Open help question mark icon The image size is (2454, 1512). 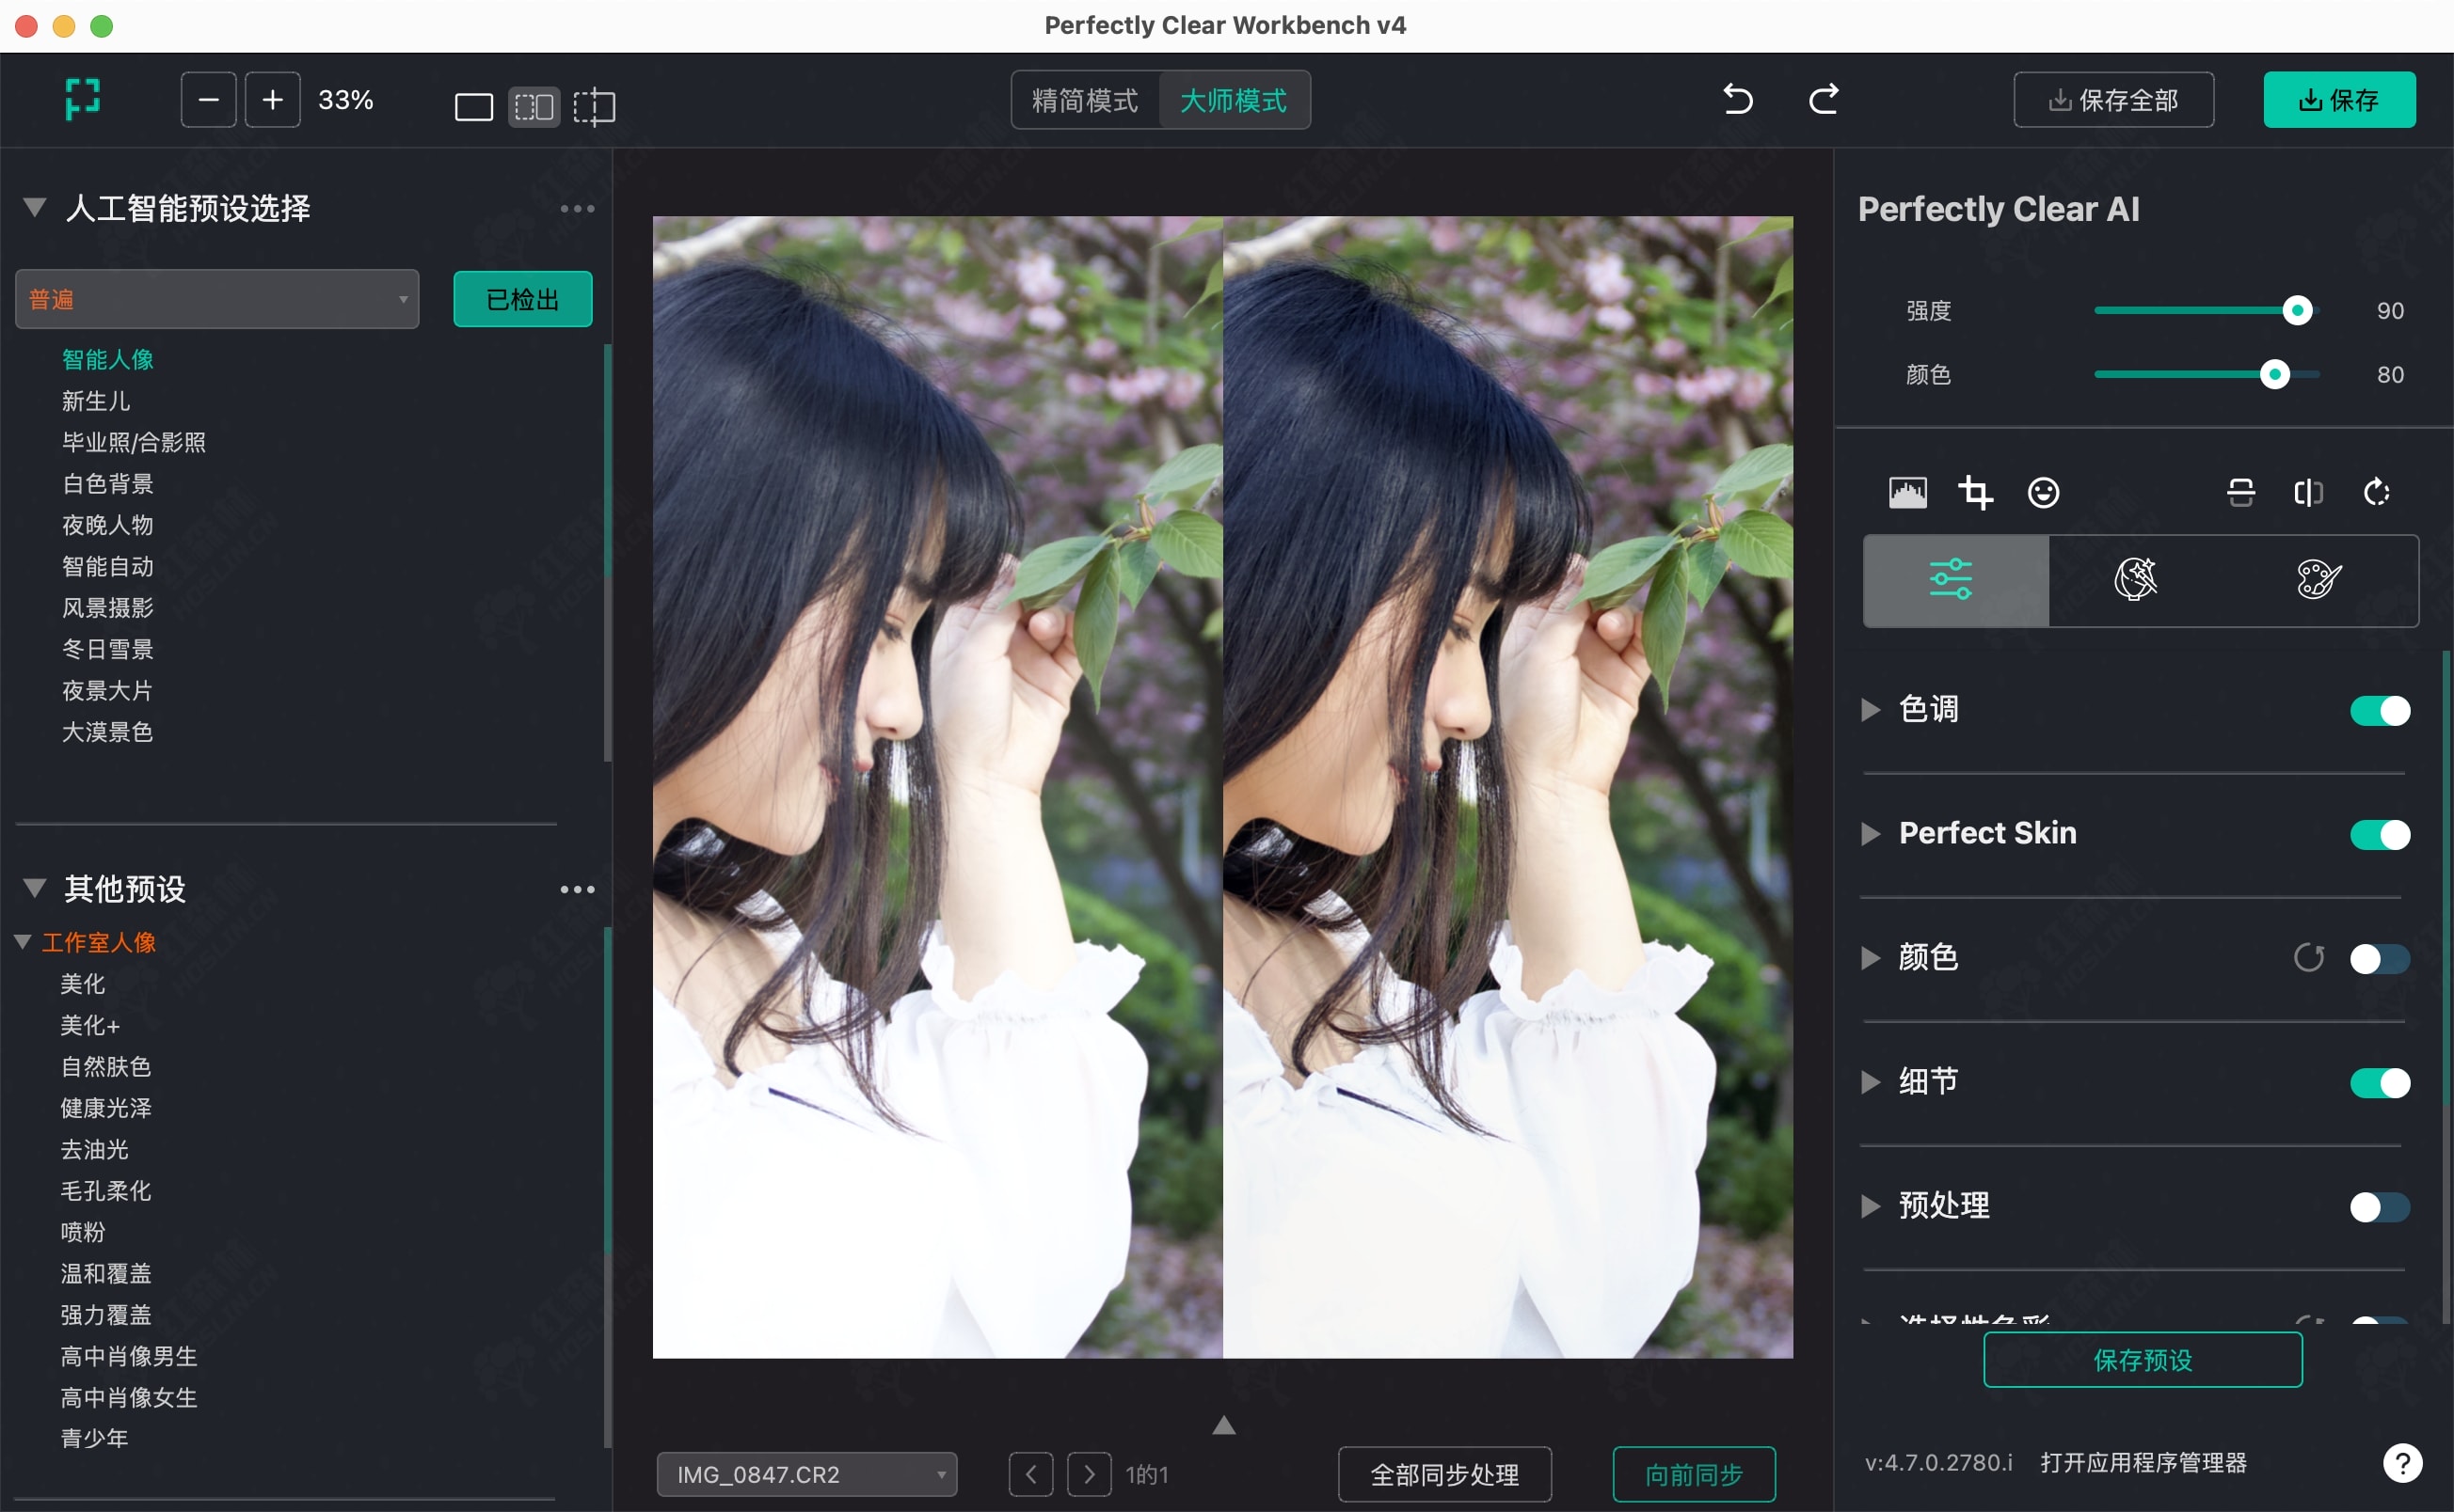click(2401, 1463)
